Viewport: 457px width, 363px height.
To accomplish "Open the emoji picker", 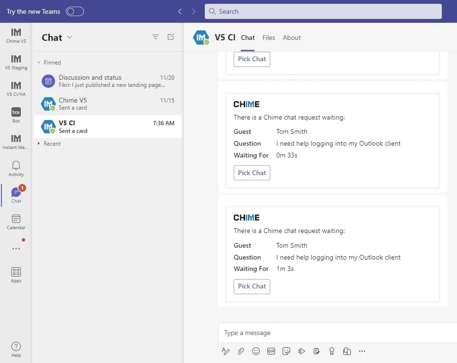I will coord(256,351).
